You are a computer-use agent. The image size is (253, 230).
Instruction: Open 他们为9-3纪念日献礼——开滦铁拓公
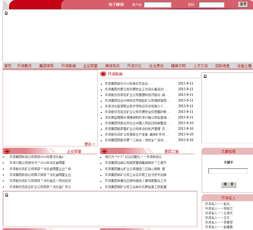(x=133, y=157)
